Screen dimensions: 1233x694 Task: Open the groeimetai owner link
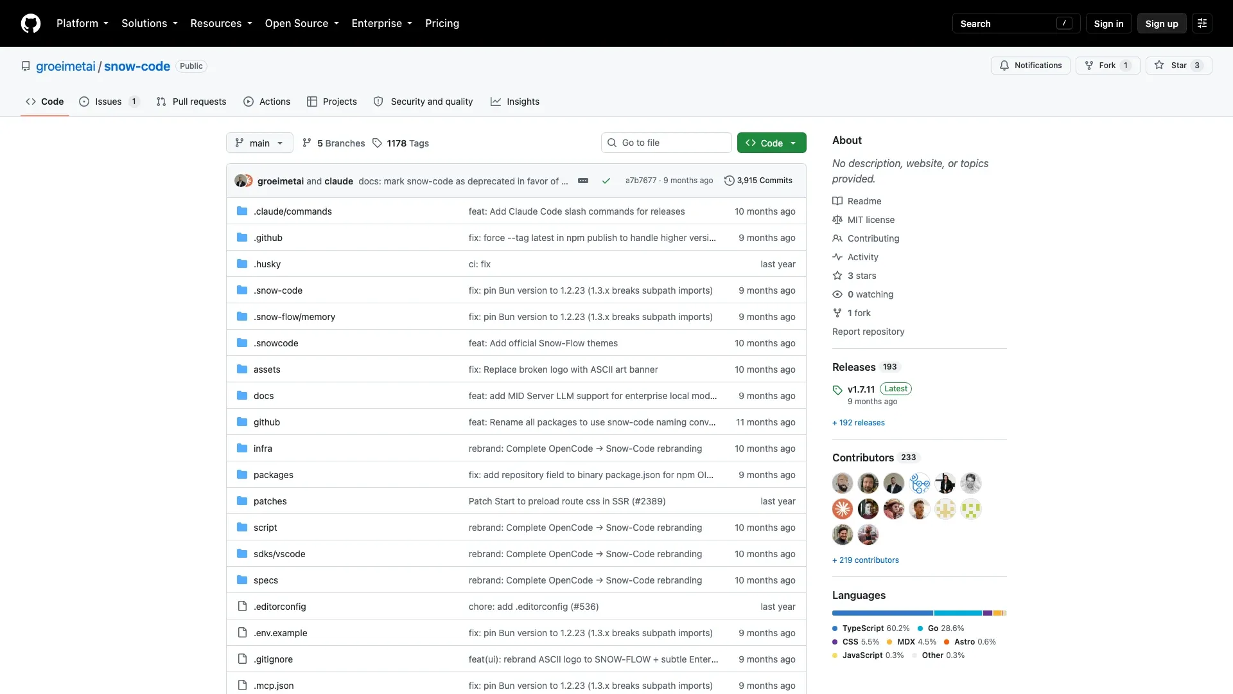(x=66, y=66)
